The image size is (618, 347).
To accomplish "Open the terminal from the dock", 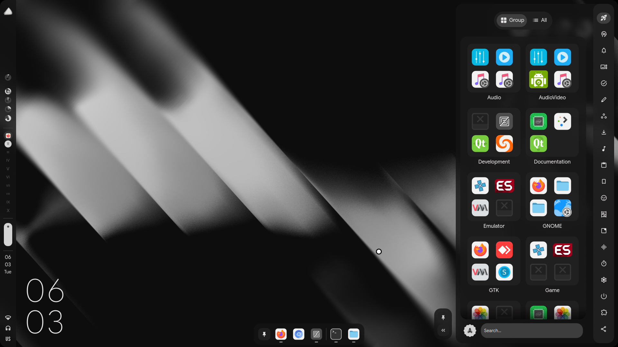I will pos(336,334).
